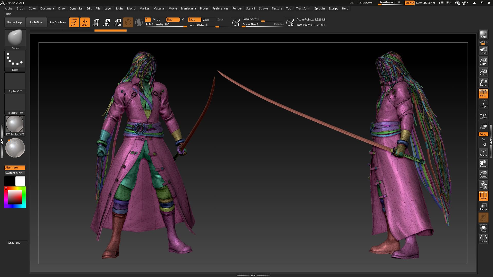The width and height of the screenshot is (493, 277).
Task: Open the Brush menu
Action: (21, 8)
